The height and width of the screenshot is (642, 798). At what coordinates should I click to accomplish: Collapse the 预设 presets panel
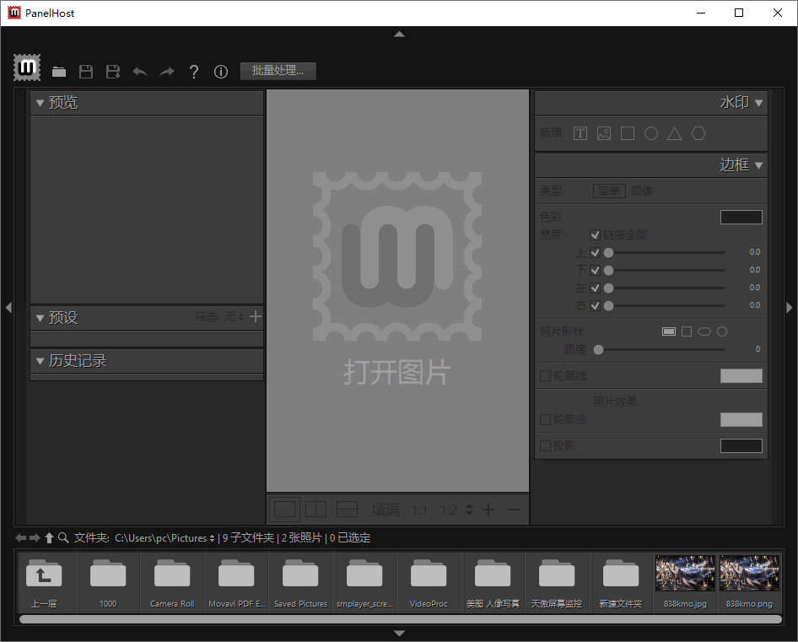pyautogui.click(x=40, y=319)
